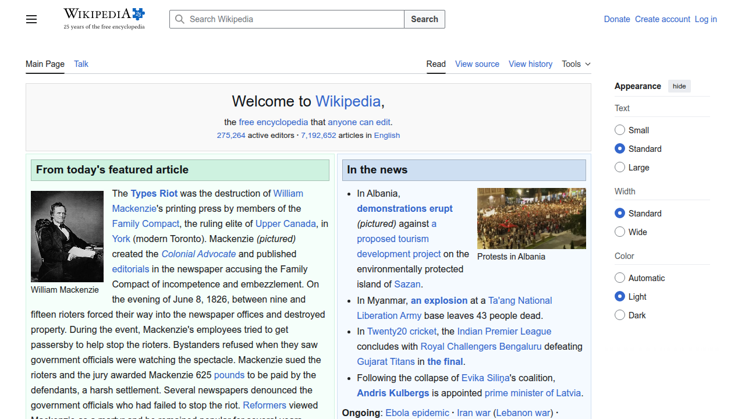Click the From today's featured article heading
This screenshot has width=745, height=419.
tap(112, 170)
